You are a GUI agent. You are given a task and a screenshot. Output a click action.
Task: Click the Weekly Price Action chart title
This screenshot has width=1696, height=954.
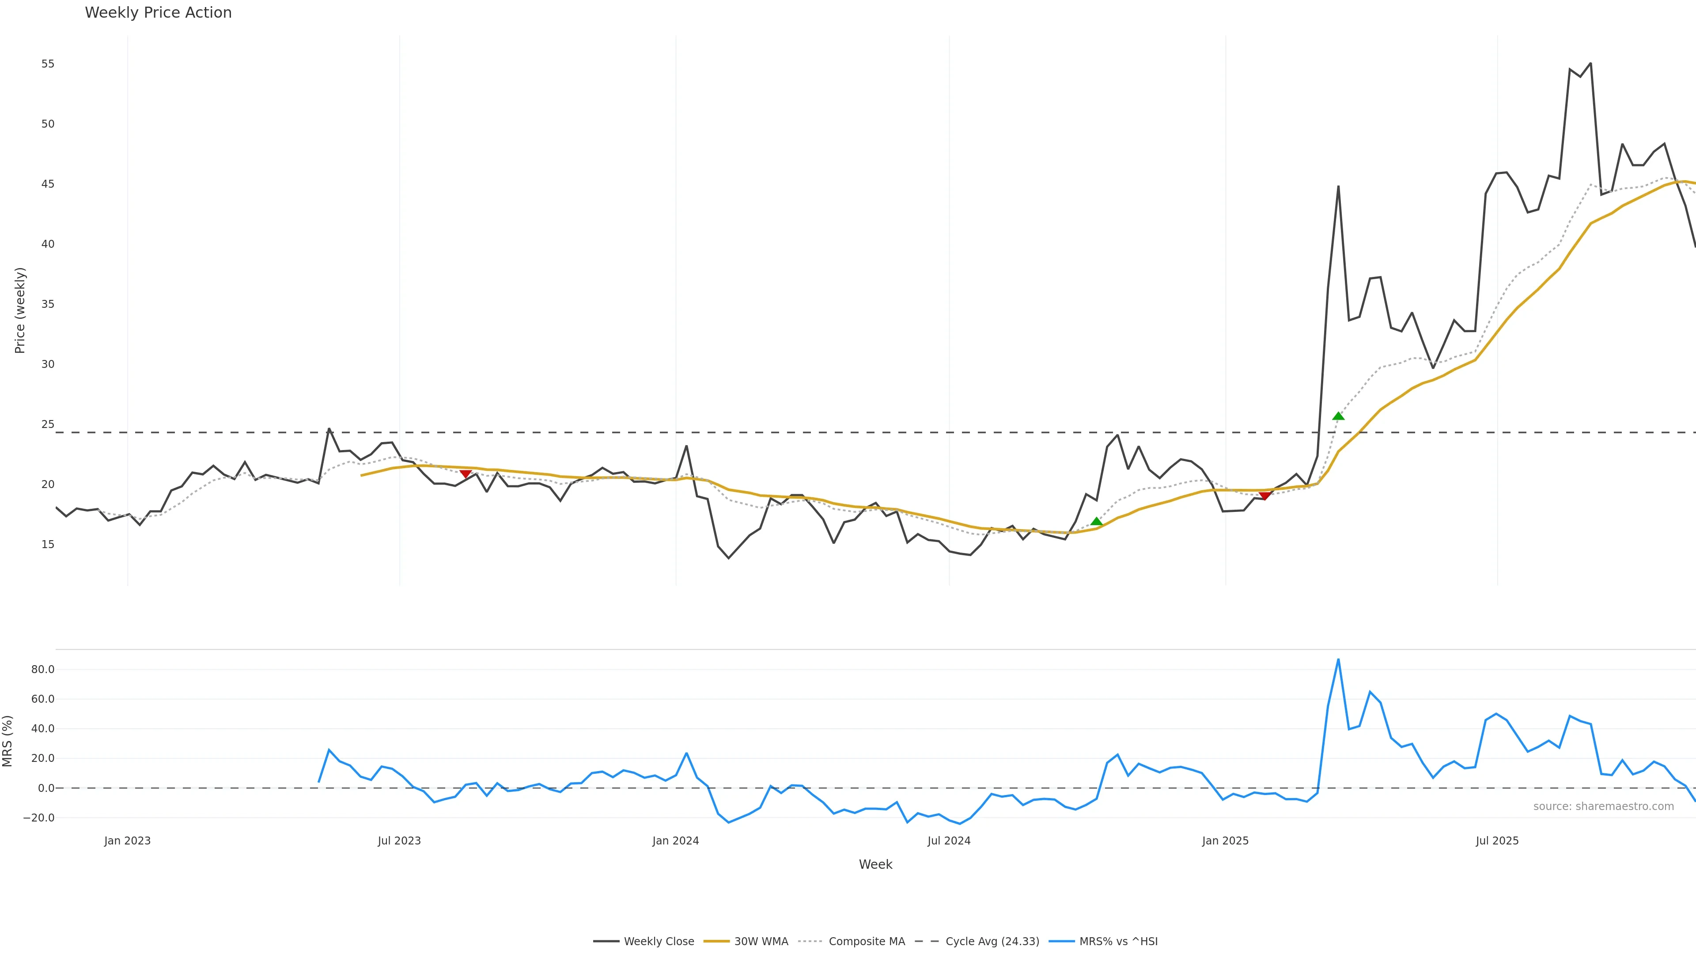(x=158, y=12)
